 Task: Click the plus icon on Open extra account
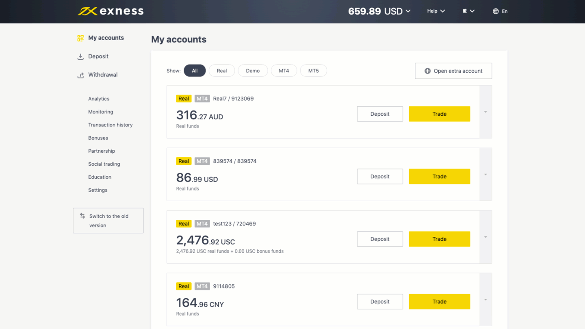click(x=427, y=71)
